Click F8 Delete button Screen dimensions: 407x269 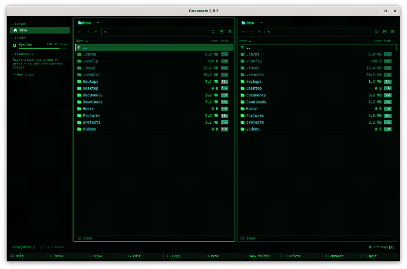(x=301, y=256)
